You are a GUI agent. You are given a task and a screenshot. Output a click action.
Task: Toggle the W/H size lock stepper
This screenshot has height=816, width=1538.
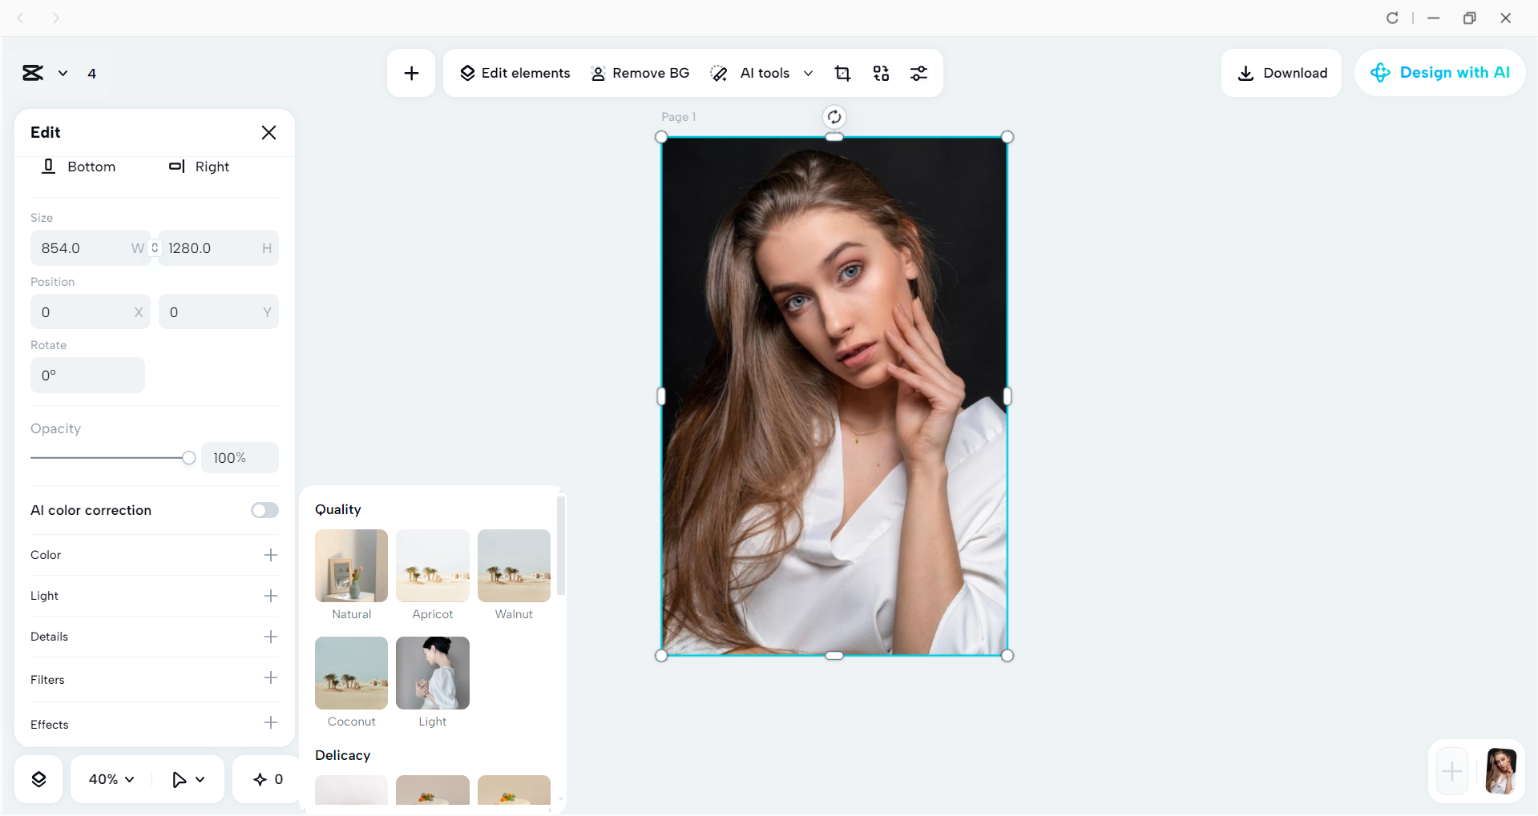pos(154,247)
